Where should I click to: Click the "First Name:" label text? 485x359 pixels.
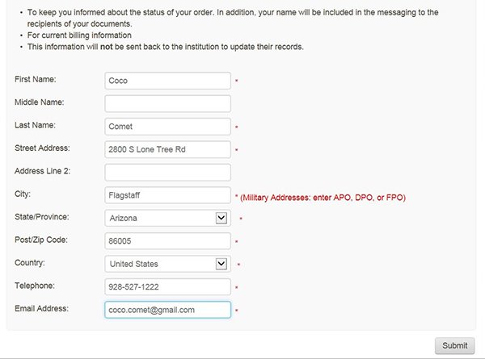click(35, 79)
